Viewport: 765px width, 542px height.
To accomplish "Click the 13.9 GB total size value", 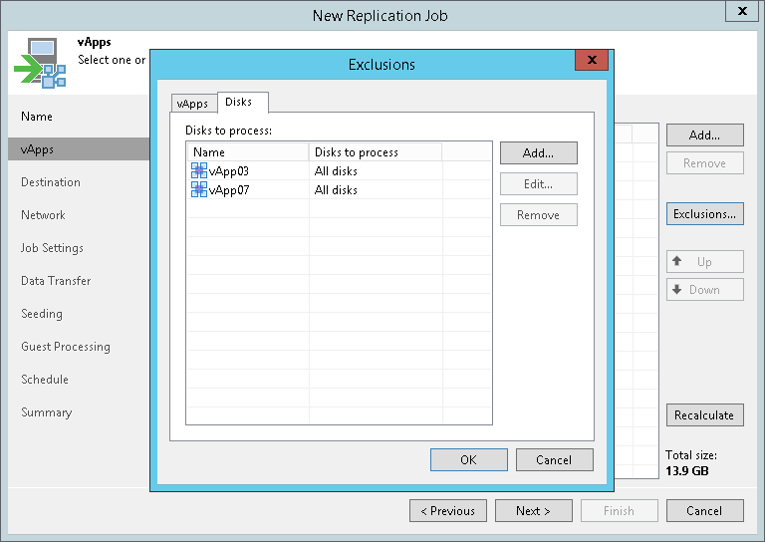I will coord(687,471).
